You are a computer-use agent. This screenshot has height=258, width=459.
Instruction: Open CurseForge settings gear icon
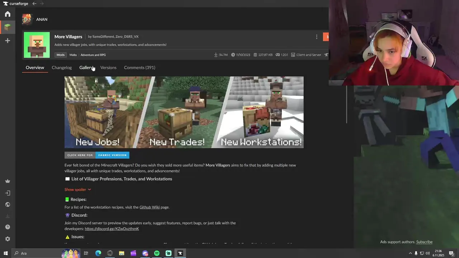click(8, 239)
